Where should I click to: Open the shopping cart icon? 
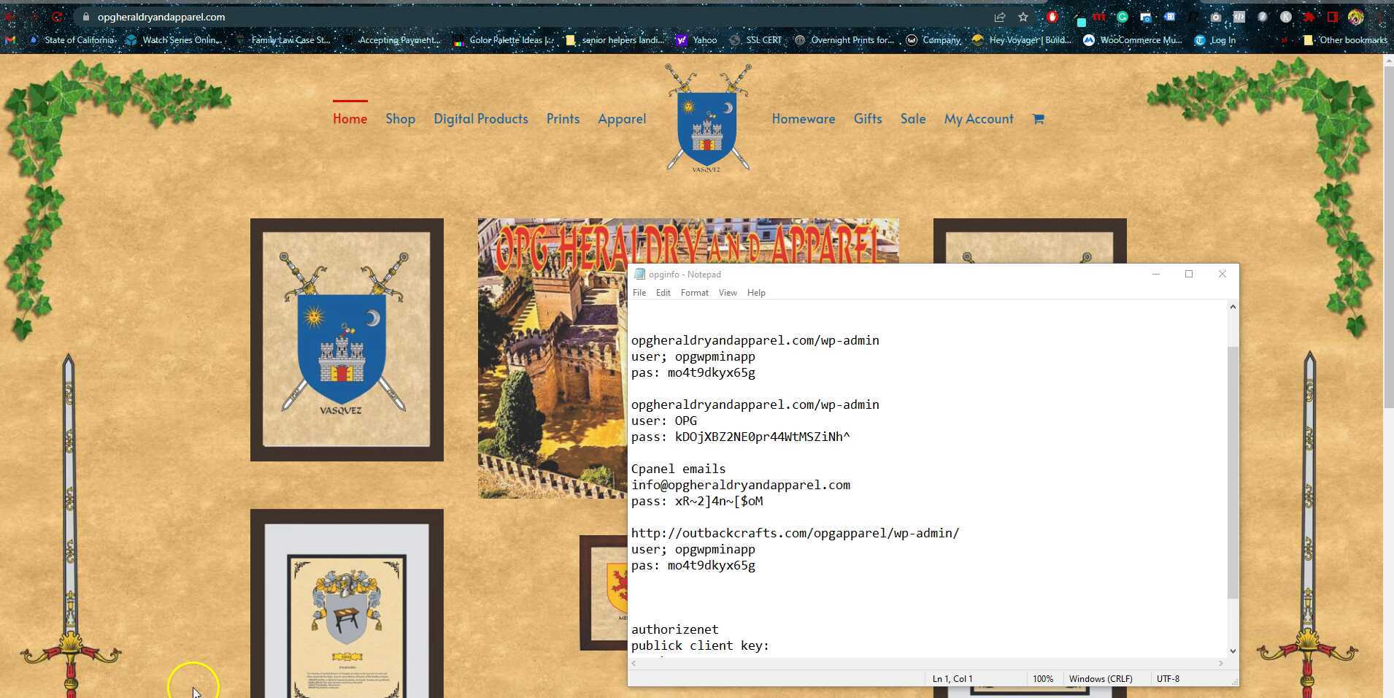click(1038, 119)
